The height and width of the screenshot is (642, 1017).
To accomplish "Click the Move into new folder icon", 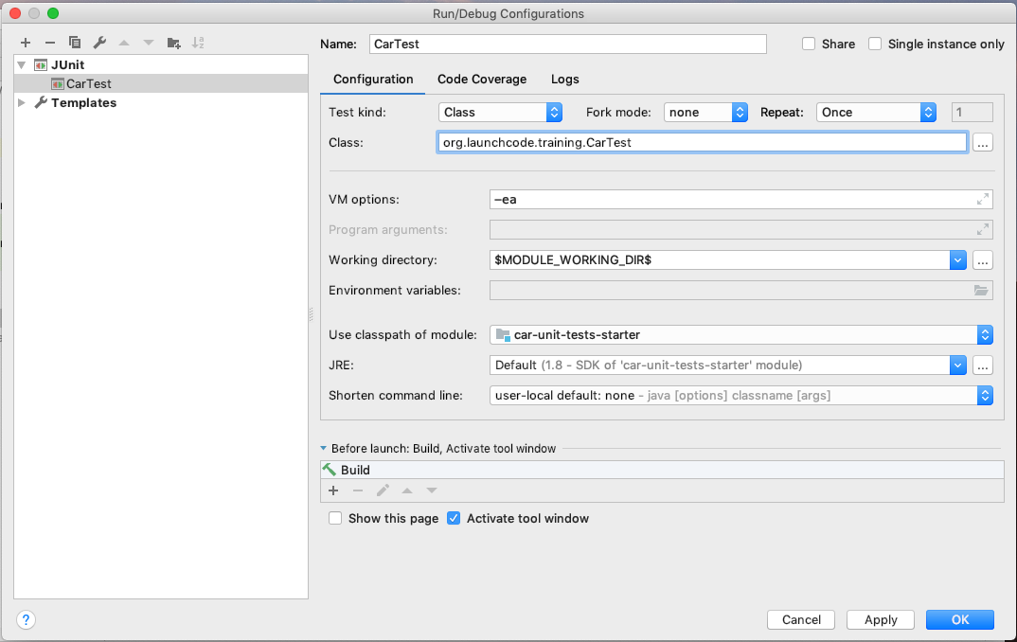I will click(173, 43).
